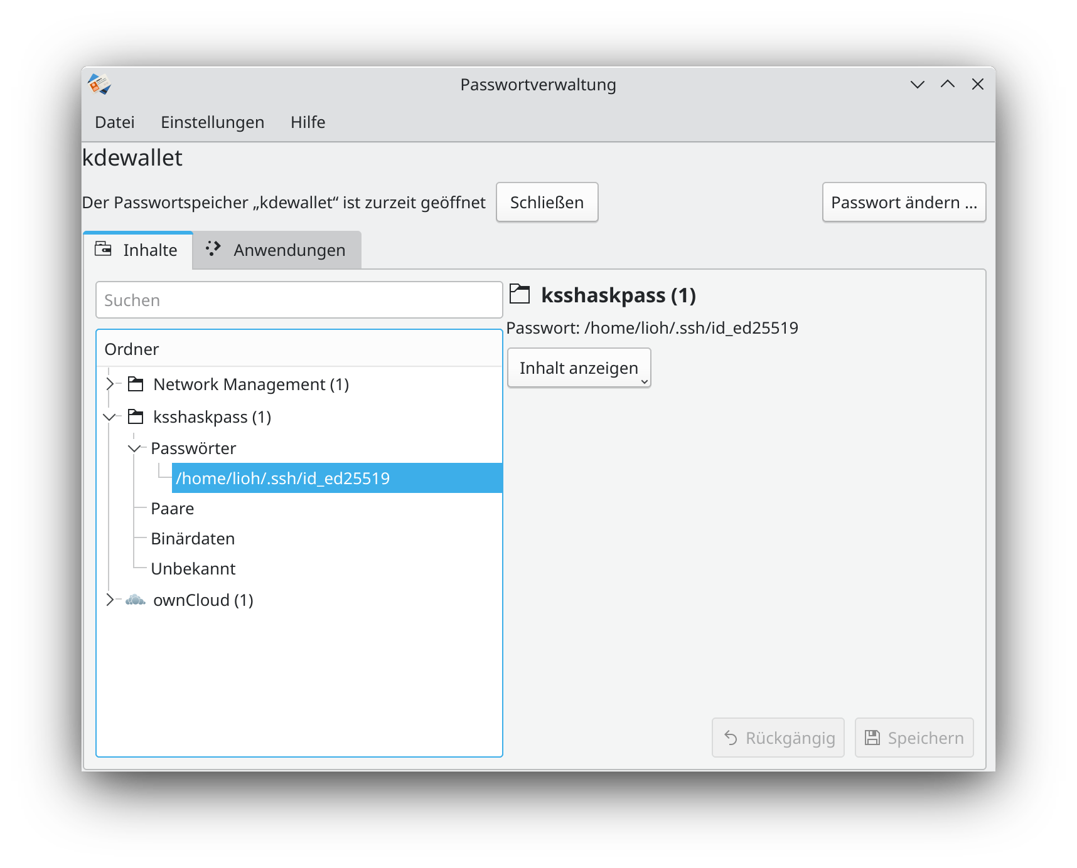Open the Inhalt anzeigen dropdown button
Viewport: 1077px width, 868px height.
(x=579, y=368)
